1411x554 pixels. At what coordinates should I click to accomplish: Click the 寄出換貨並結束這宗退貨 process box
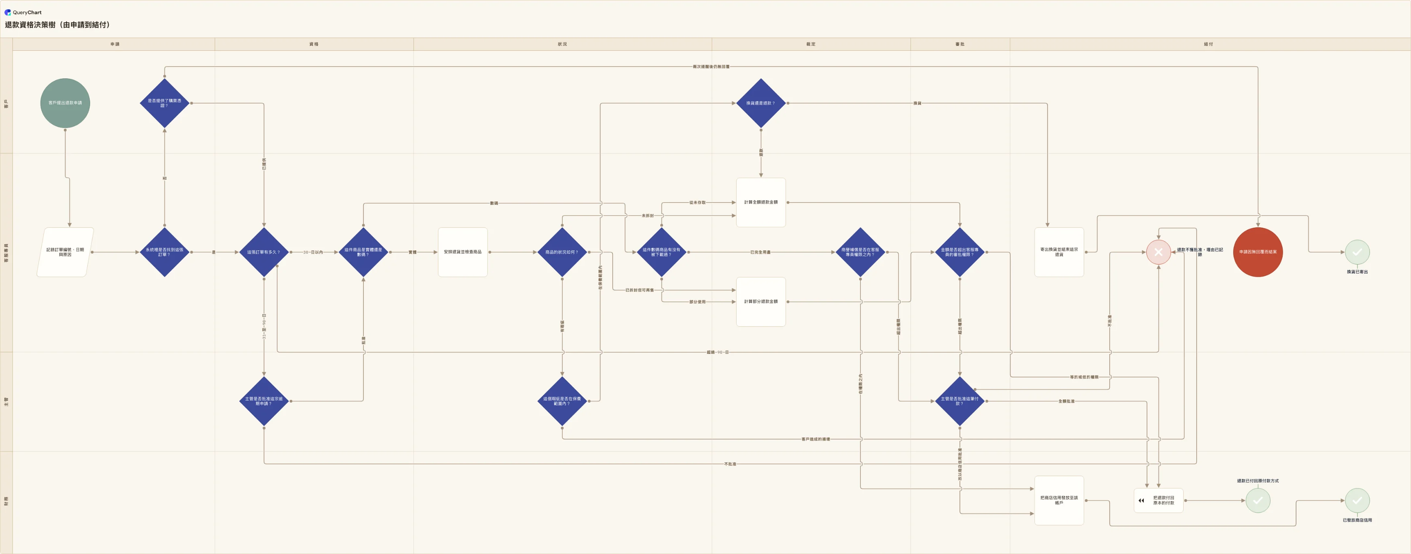(x=1059, y=252)
